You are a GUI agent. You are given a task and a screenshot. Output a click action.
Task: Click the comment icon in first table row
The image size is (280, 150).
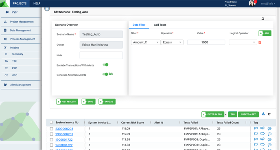pyautogui.click(x=270, y=128)
